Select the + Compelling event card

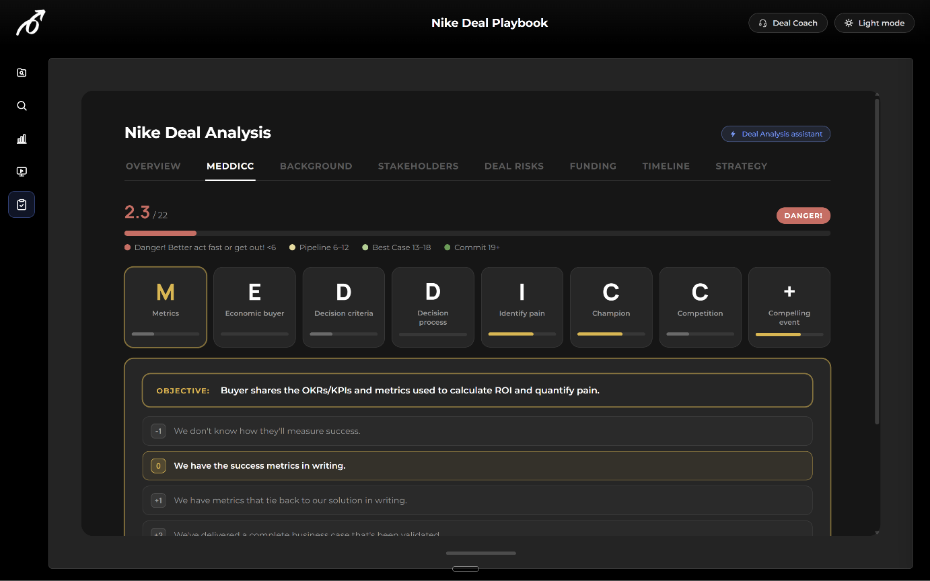789,307
